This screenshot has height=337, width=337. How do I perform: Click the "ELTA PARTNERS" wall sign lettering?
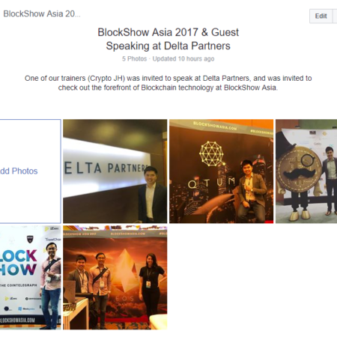pyautogui.click(x=106, y=168)
